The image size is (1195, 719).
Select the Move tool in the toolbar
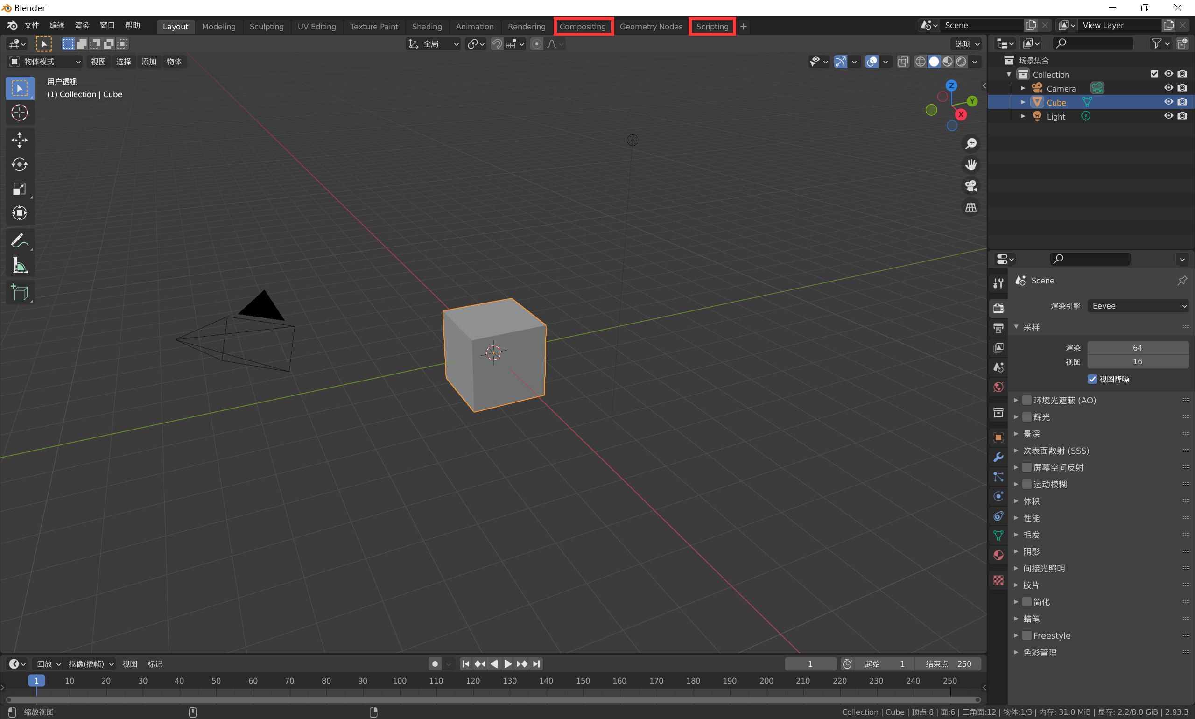click(20, 141)
